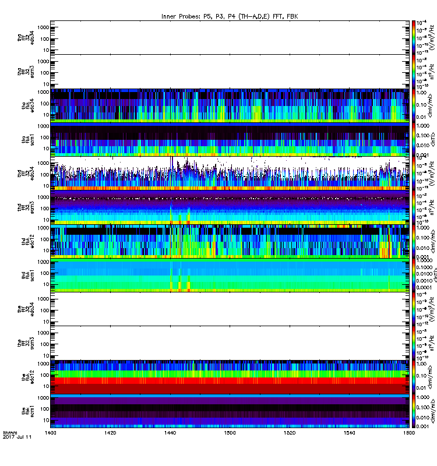Click the thd fff 32 scm3 axis label
Viewport: 437px width, 466px height.
point(26,207)
